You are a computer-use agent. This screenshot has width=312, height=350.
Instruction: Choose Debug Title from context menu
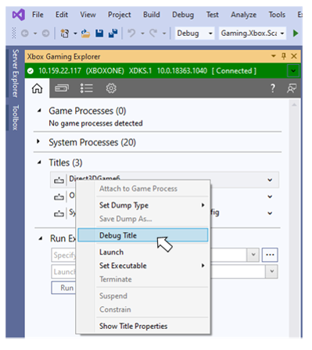pyautogui.click(x=143, y=235)
